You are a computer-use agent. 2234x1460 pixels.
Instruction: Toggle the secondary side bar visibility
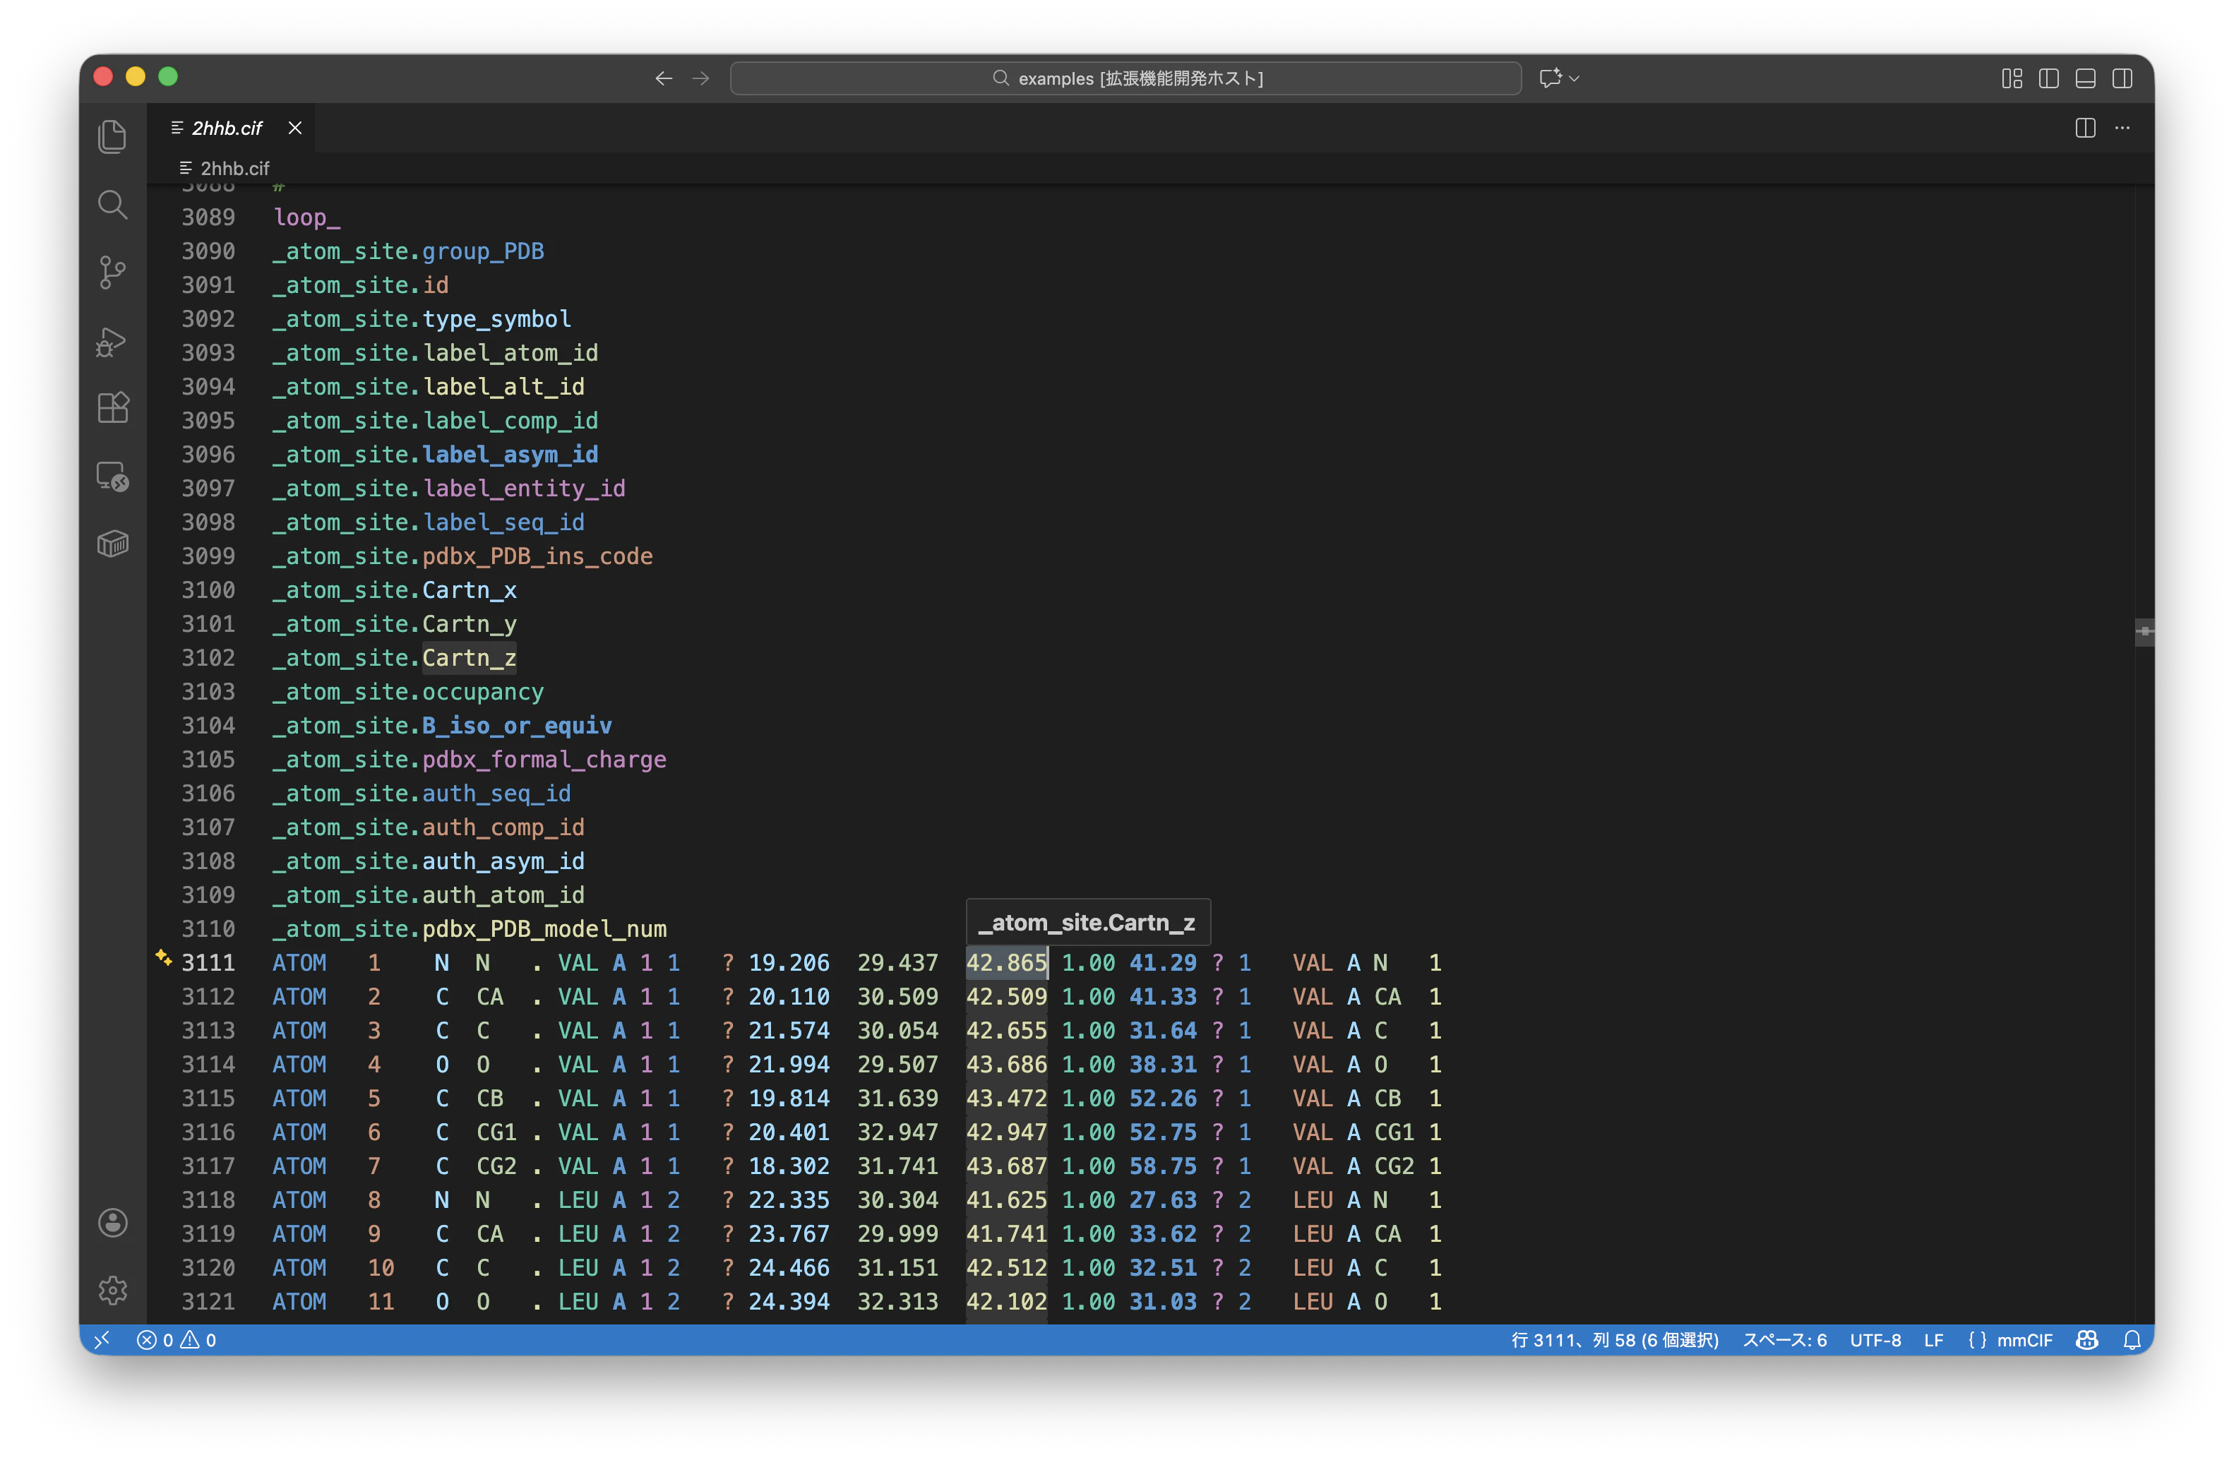pyautogui.click(x=2122, y=79)
